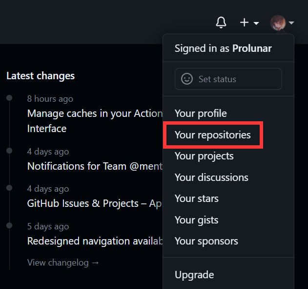This screenshot has height=289, width=308.
Task: Open the Set status field
Action: pyautogui.click(x=228, y=79)
